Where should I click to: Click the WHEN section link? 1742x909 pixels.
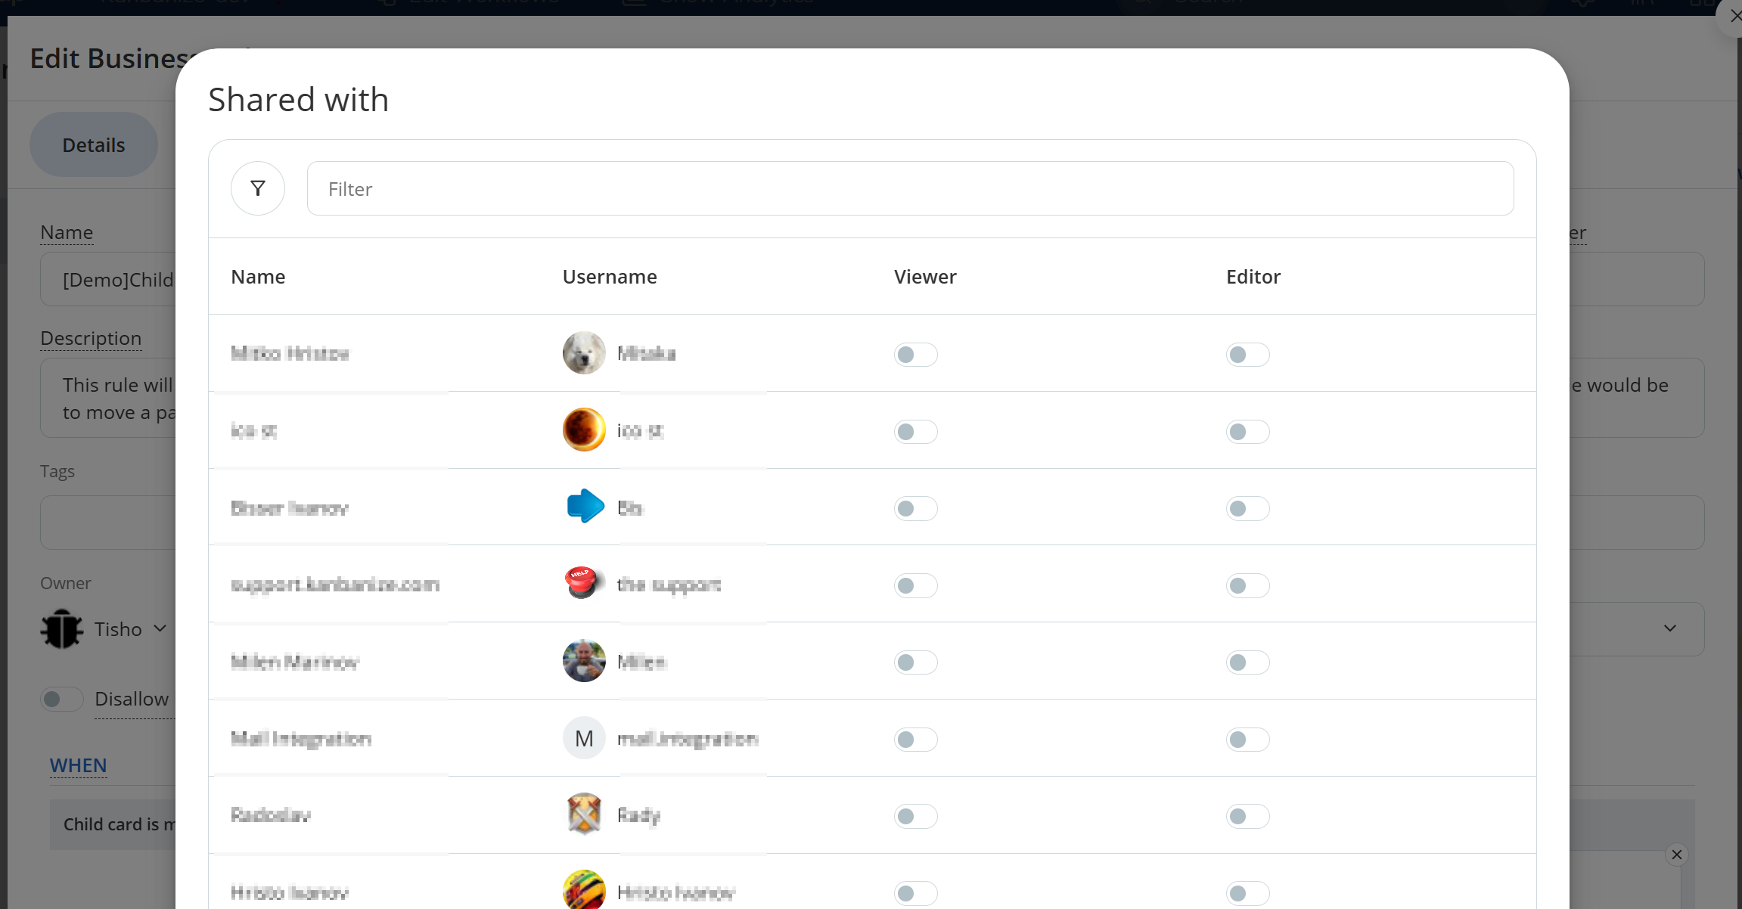tap(78, 765)
